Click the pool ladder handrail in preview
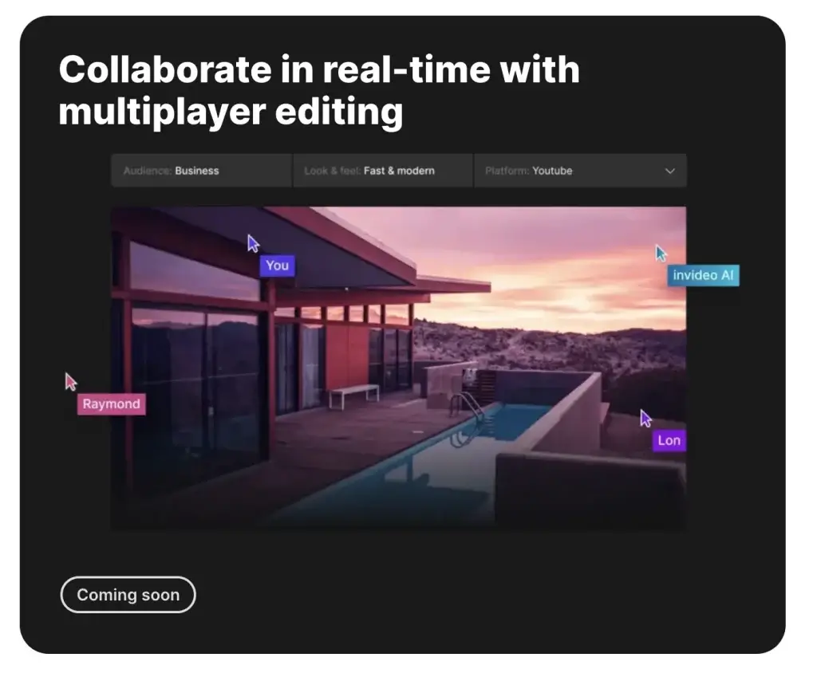This screenshot has width=817, height=673. [469, 404]
